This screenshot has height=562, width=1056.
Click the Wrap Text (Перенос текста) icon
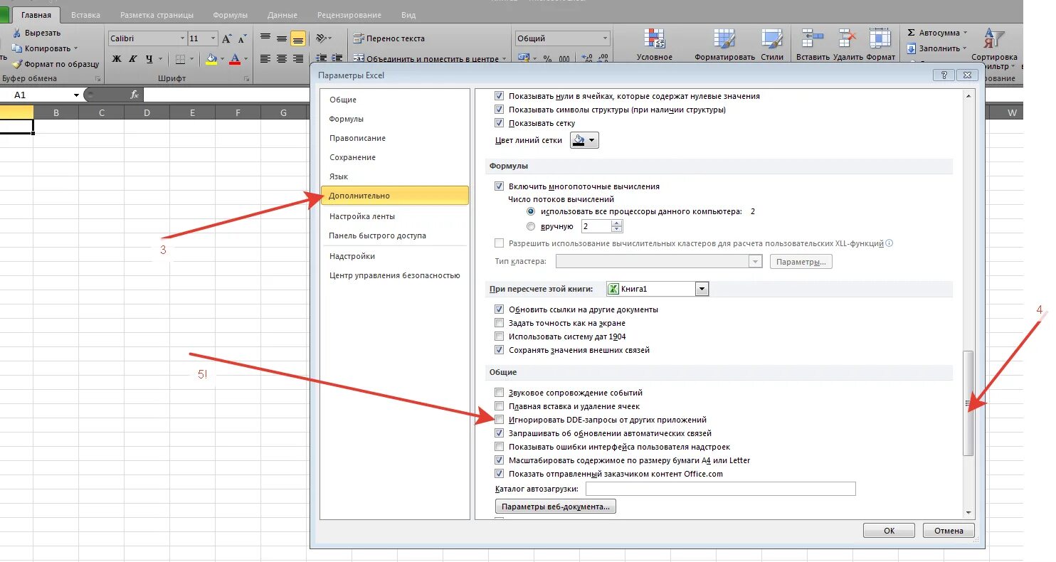click(x=359, y=38)
